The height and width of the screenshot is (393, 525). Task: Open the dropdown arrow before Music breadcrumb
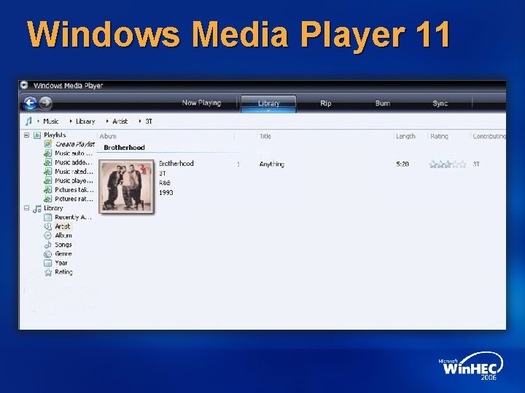pyautogui.click(x=39, y=122)
